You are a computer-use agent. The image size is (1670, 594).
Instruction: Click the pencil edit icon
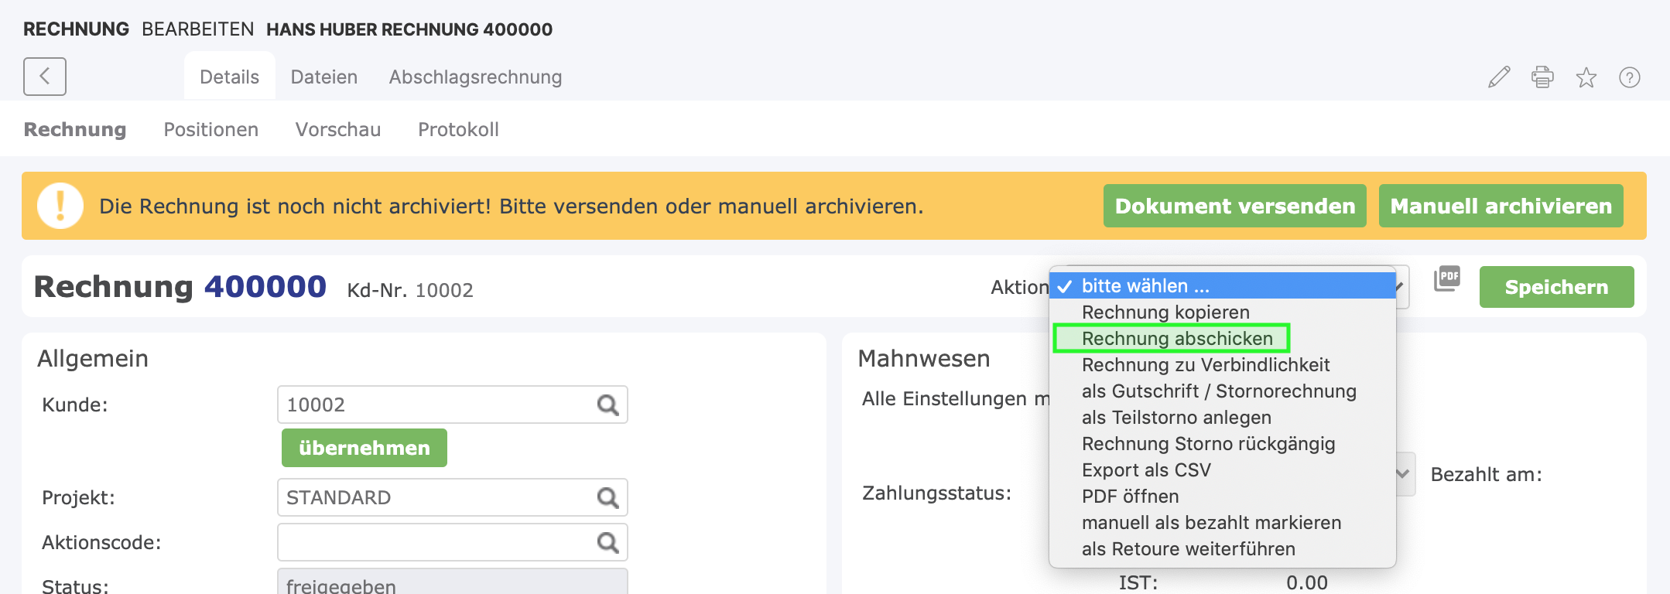tap(1499, 77)
